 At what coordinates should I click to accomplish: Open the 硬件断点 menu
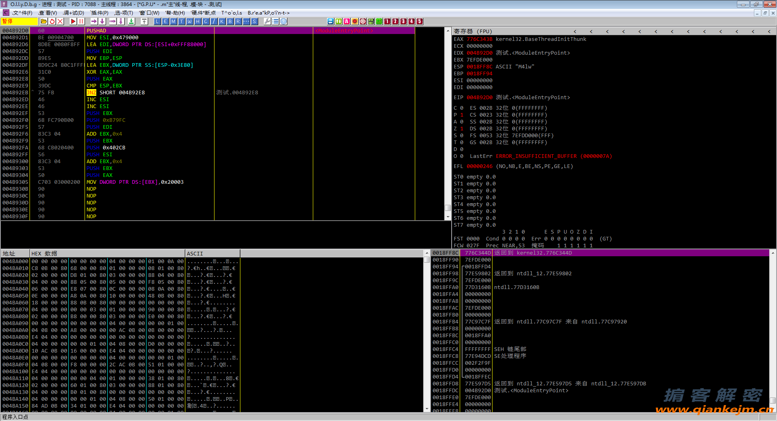point(203,13)
